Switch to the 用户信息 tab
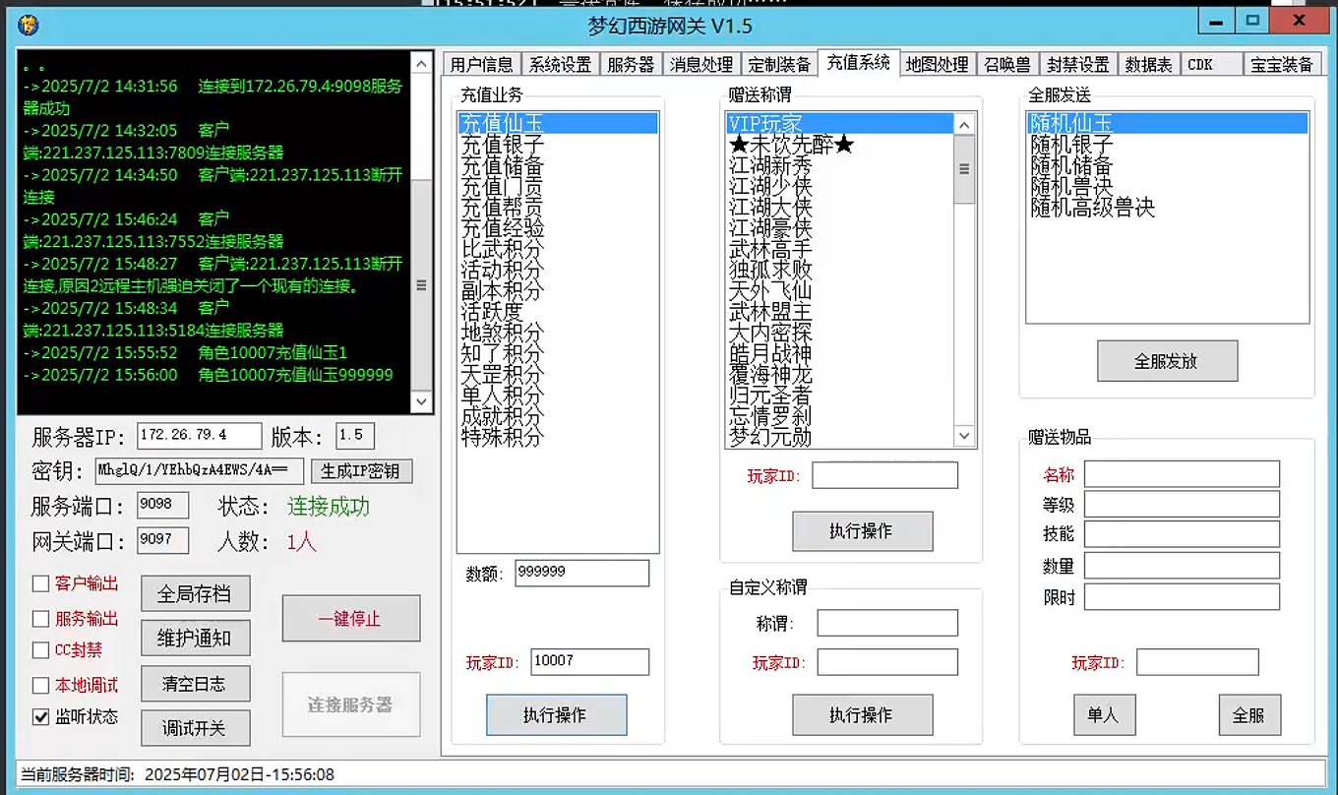Image resolution: width=1338 pixels, height=795 pixels. [481, 63]
